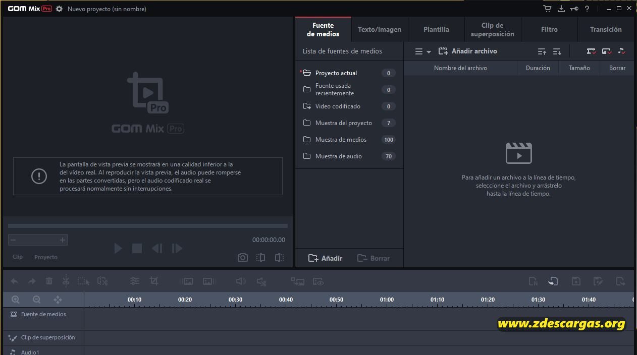Open the Transición tab
The width and height of the screenshot is (637, 355).
pos(606,29)
